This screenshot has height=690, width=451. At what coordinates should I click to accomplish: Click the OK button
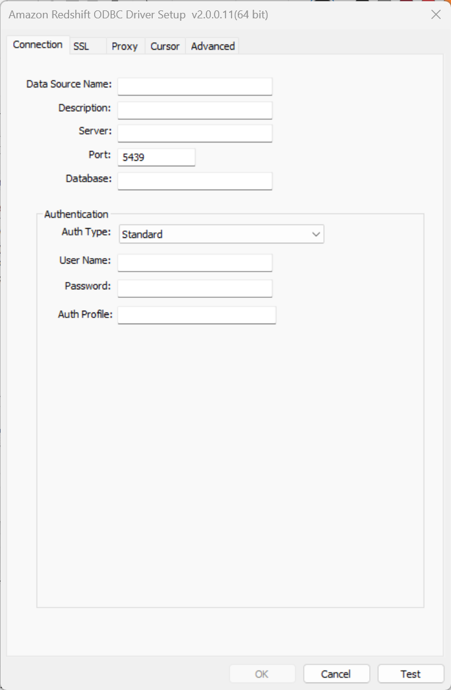tap(262, 673)
